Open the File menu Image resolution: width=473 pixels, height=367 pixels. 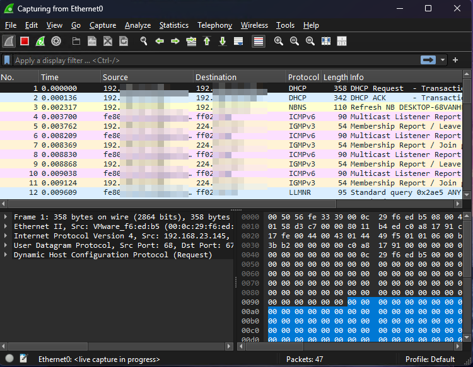[11, 25]
